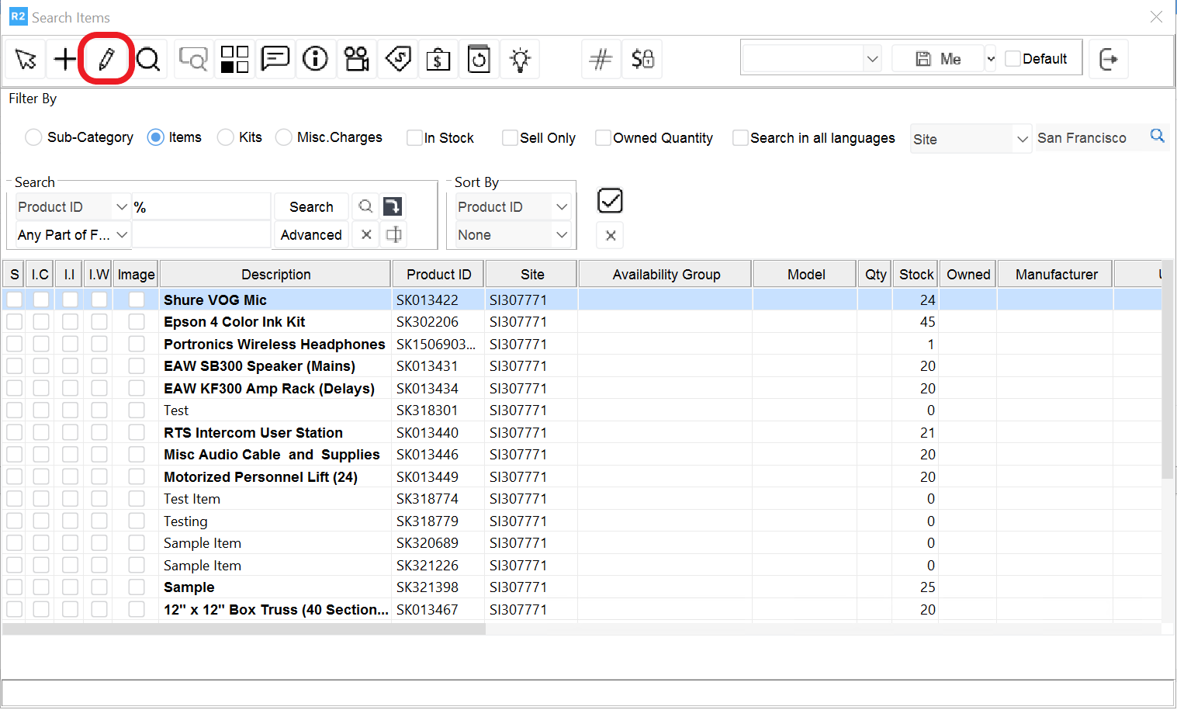Open the info circle icon
This screenshot has height=710, width=1177.
[315, 59]
